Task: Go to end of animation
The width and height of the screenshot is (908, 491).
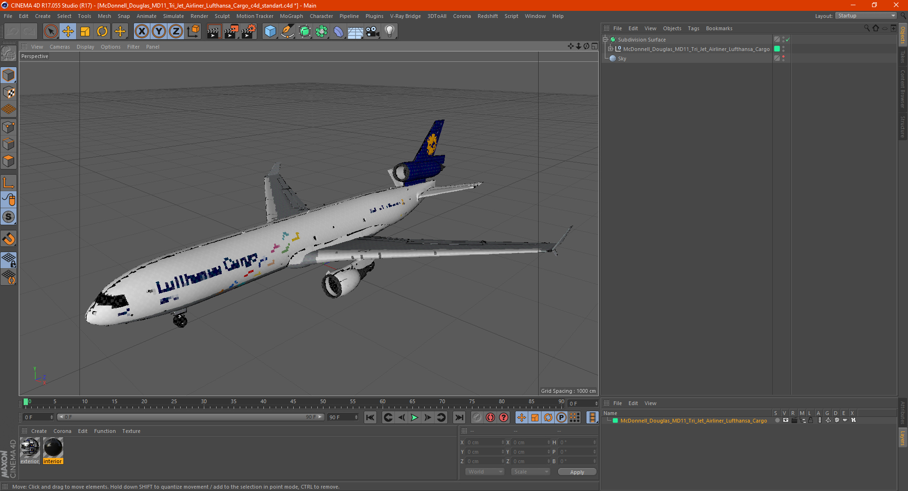Action: 459,417
